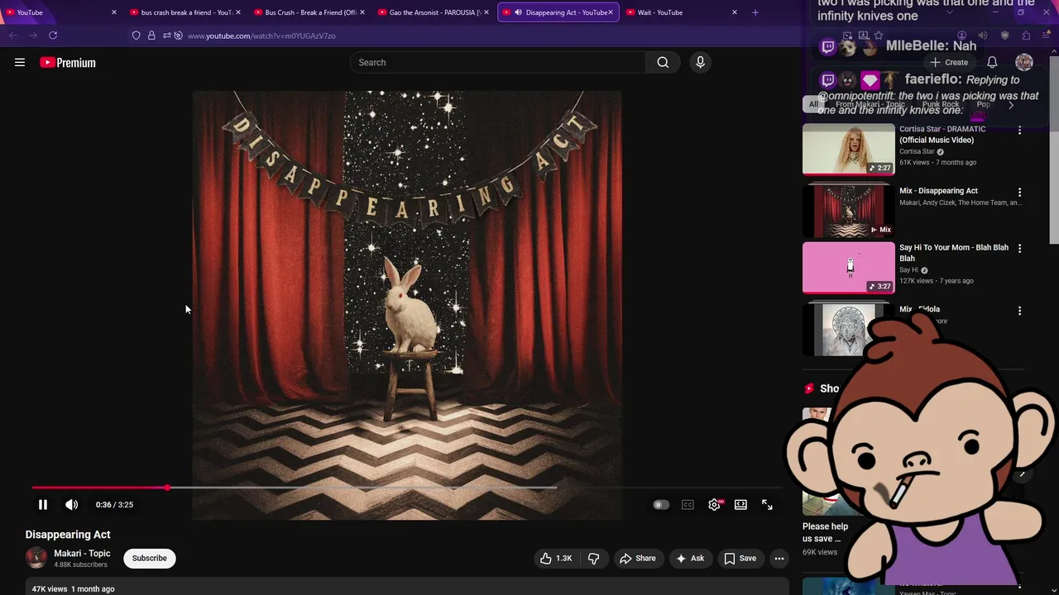Open a new browser tab
The height and width of the screenshot is (595, 1059).
[x=755, y=12]
